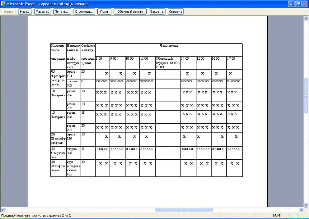
Task: Click the '8 00' hour column header
Action: (x=102, y=63)
